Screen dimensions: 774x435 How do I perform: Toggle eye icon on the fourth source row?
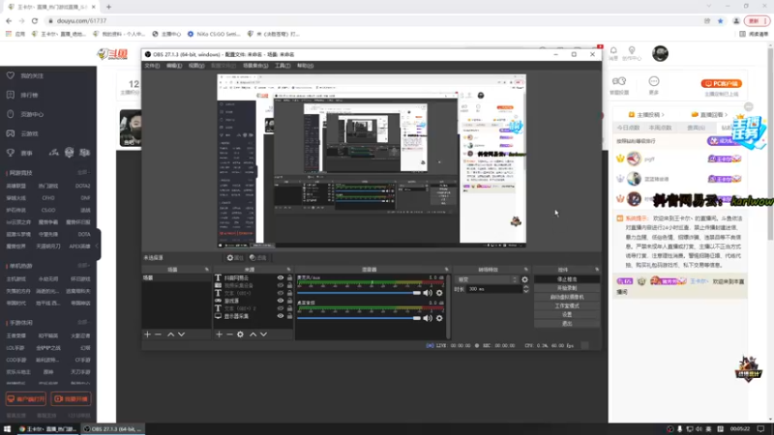coord(281,301)
